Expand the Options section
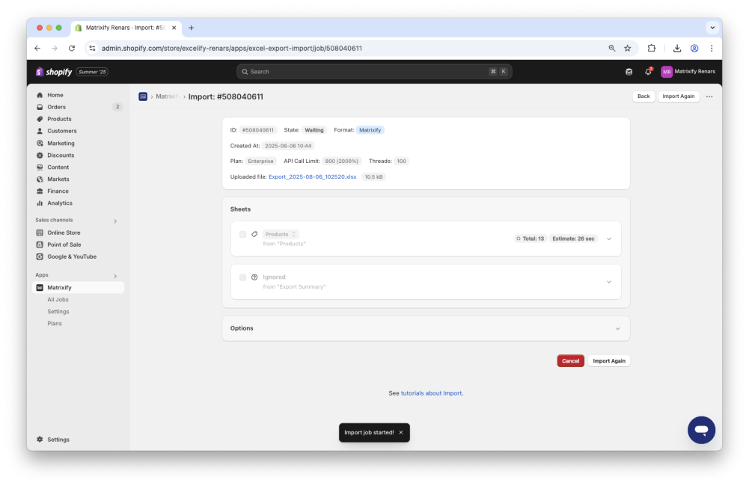The width and height of the screenshot is (749, 486). (x=618, y=327)
